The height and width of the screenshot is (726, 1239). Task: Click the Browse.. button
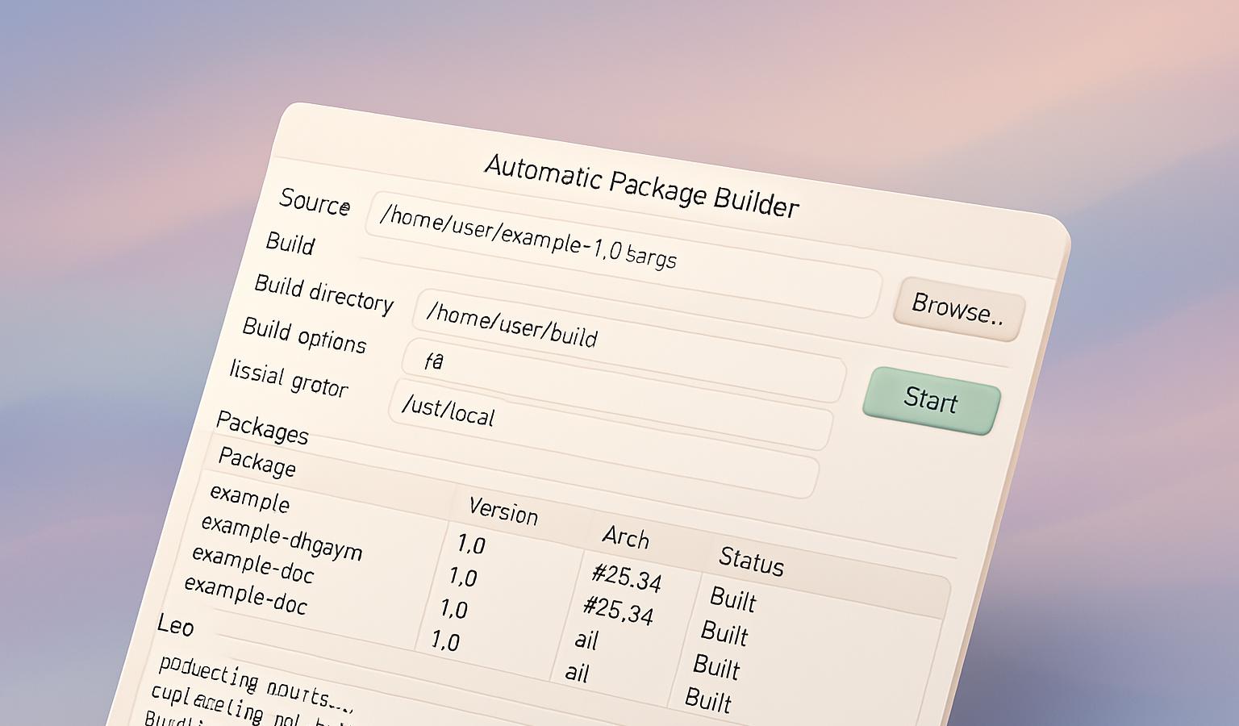(x=958, y=309)
